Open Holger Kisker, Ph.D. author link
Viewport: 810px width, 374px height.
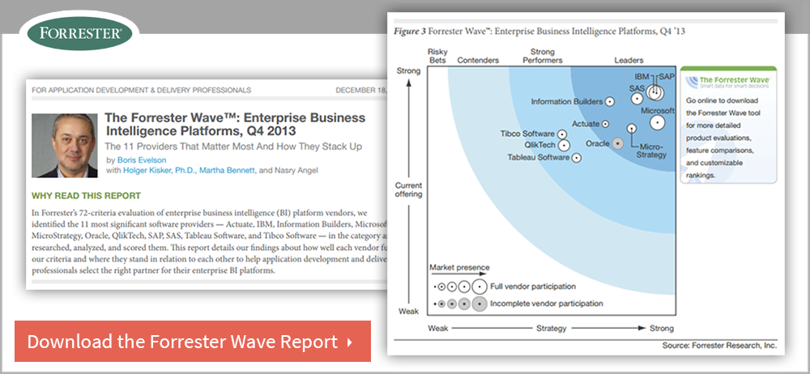159,170
